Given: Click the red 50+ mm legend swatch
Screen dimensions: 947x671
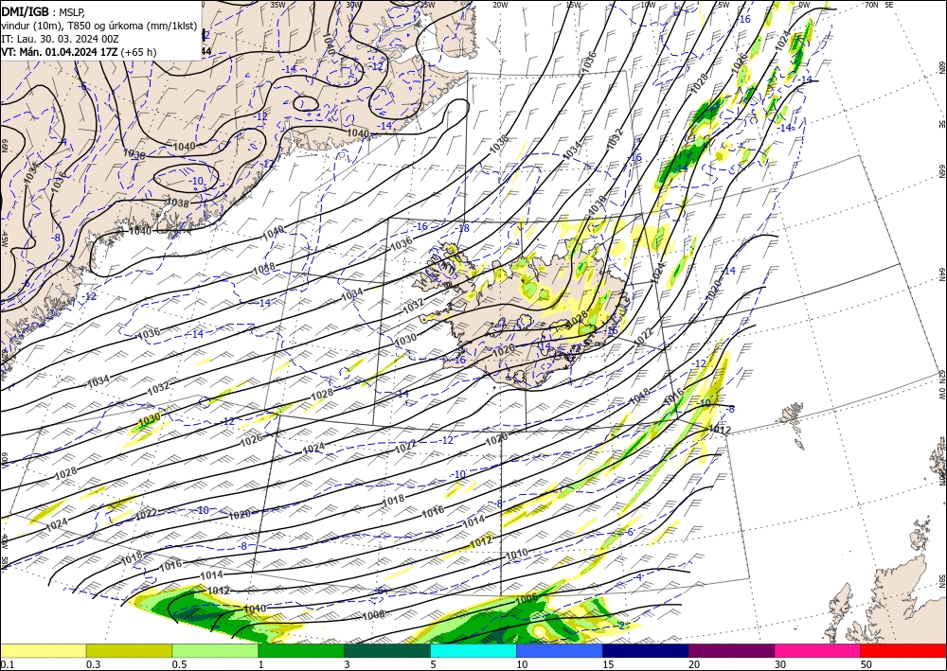Looking at the screenshot, I should 903,650.
